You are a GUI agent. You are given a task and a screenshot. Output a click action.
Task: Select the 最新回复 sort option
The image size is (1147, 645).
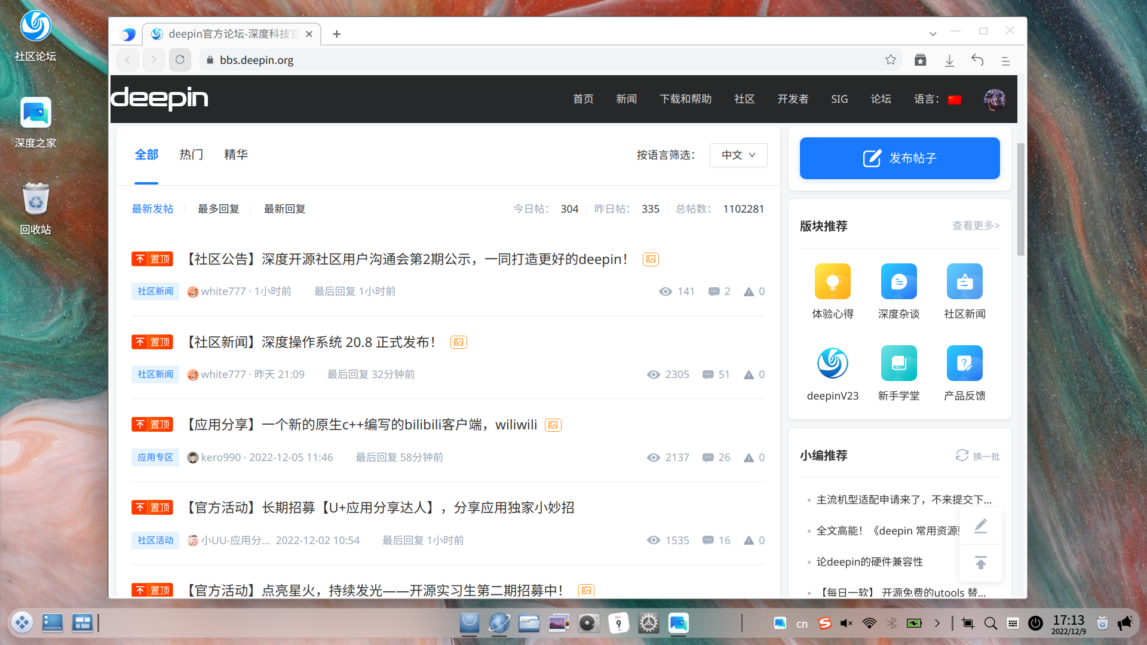[285, 209]
